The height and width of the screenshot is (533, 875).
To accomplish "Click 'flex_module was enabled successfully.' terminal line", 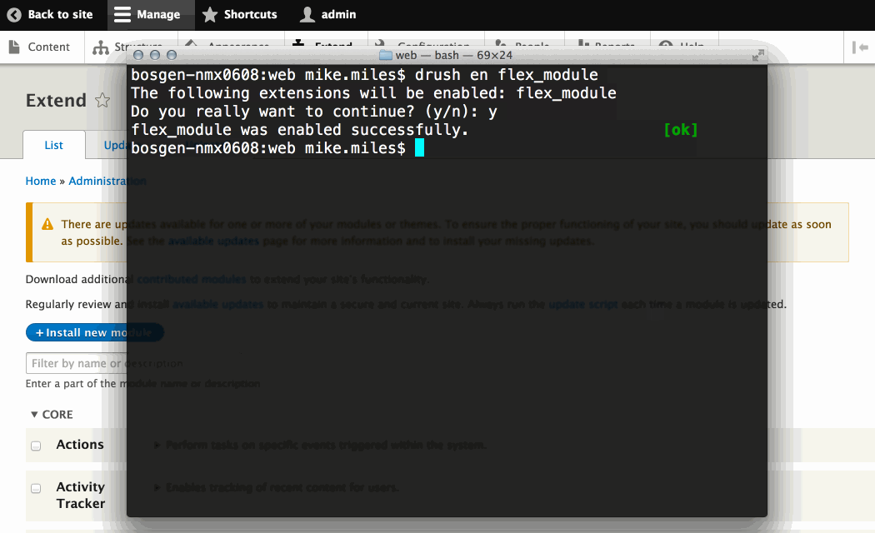I will [300, 130].
